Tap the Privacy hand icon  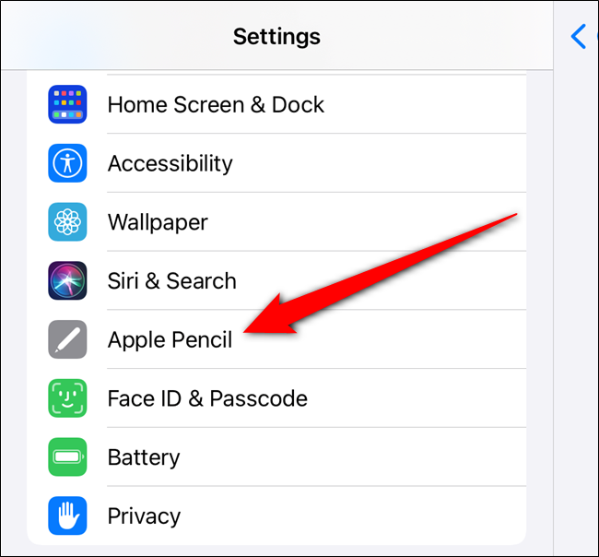[67, 516]
